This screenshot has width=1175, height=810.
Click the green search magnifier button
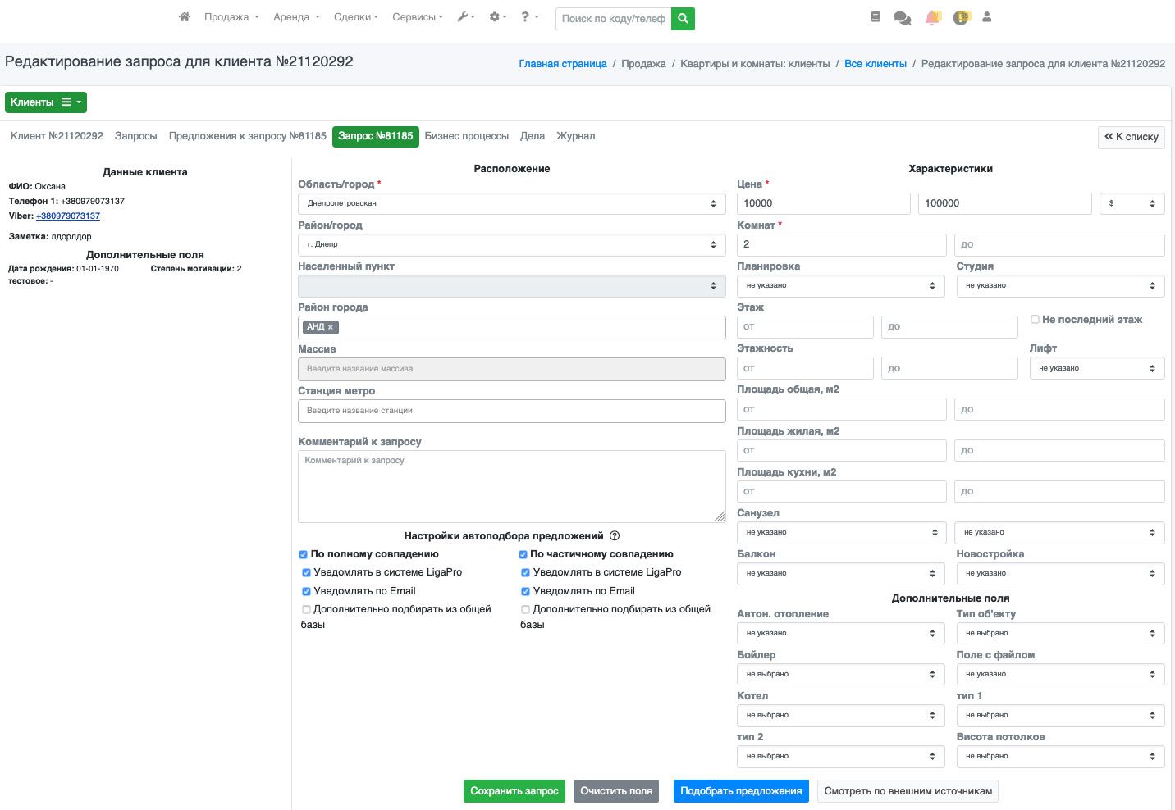click(x=683, y=18)
